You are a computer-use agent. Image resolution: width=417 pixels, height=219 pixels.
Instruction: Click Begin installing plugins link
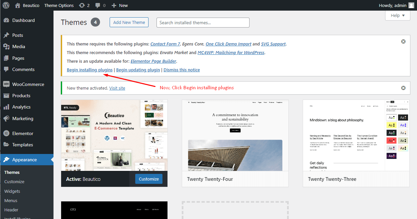tap(90, 70)
